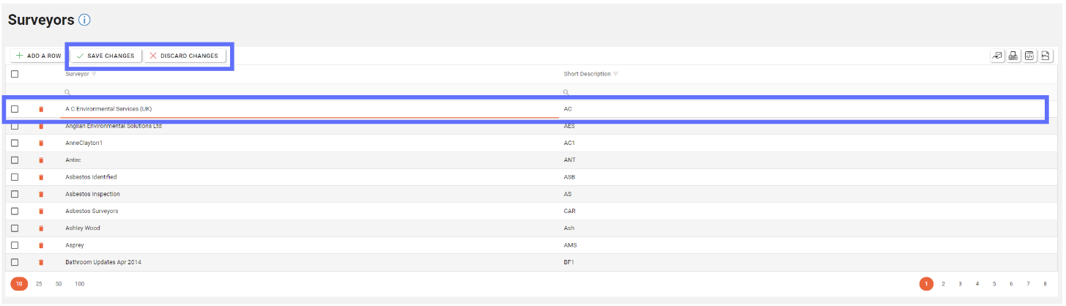1066x306 pixels.
Task: Click the Discard Changes button
Action: click(184, 56)
